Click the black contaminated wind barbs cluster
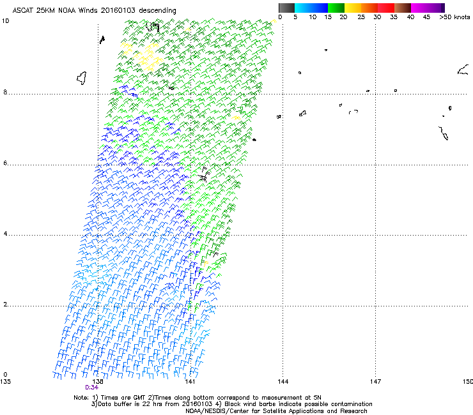This screenshot has width=473, height=415. [x=204, y=175]
